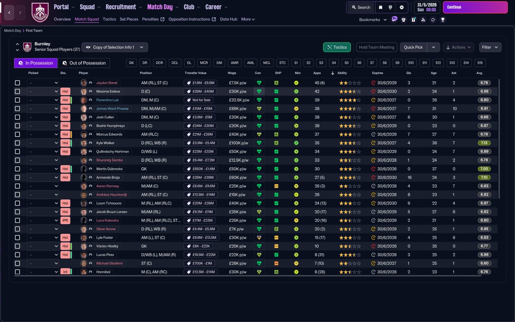Open the Club menu
515x322 pixels.
pyautogui.click(x=191, y=7)
